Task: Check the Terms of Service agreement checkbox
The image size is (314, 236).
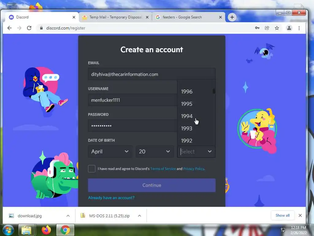Action: tap(92, 169)
